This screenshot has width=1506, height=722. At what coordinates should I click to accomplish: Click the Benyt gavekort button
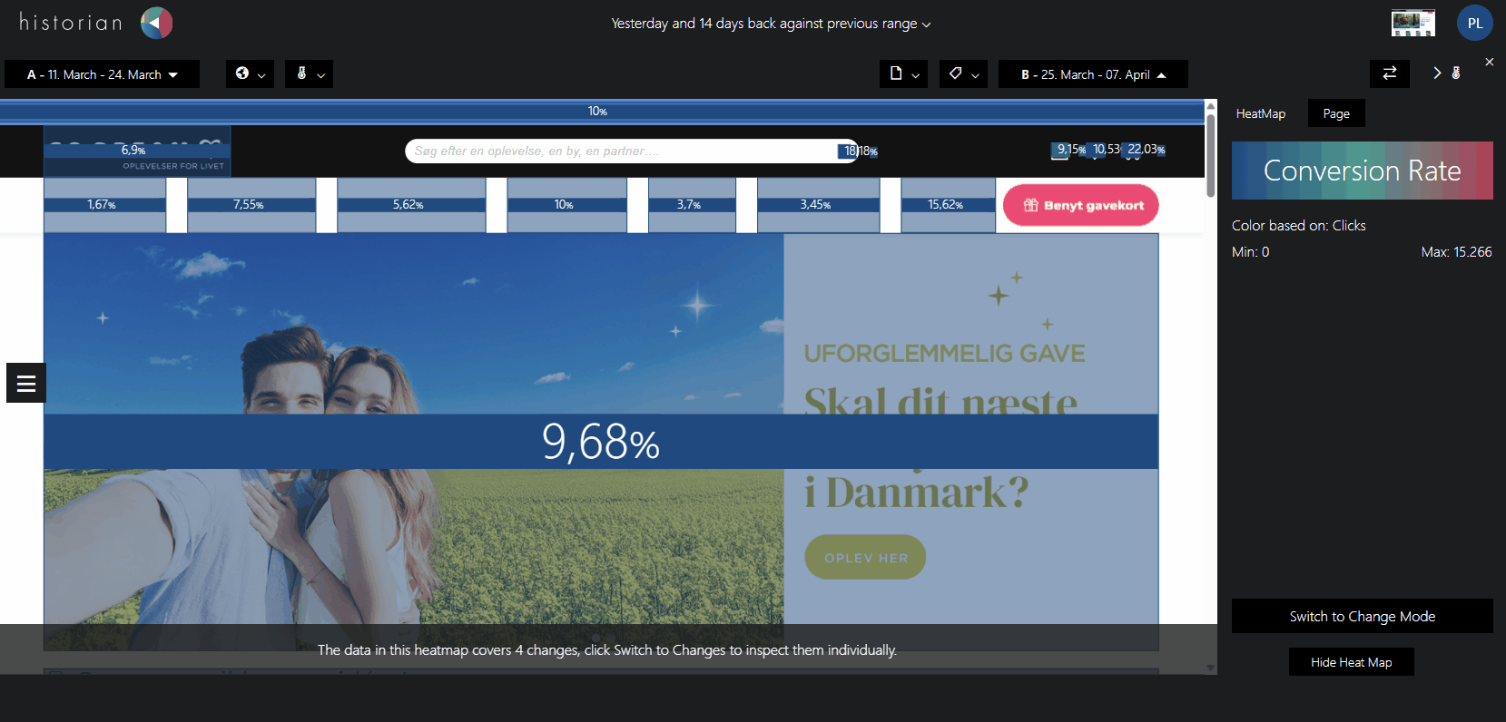pos(1080,205)
